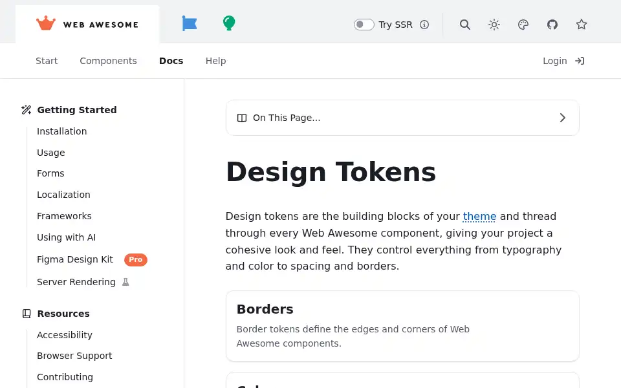Open the Frameworks page

(64, 216)
